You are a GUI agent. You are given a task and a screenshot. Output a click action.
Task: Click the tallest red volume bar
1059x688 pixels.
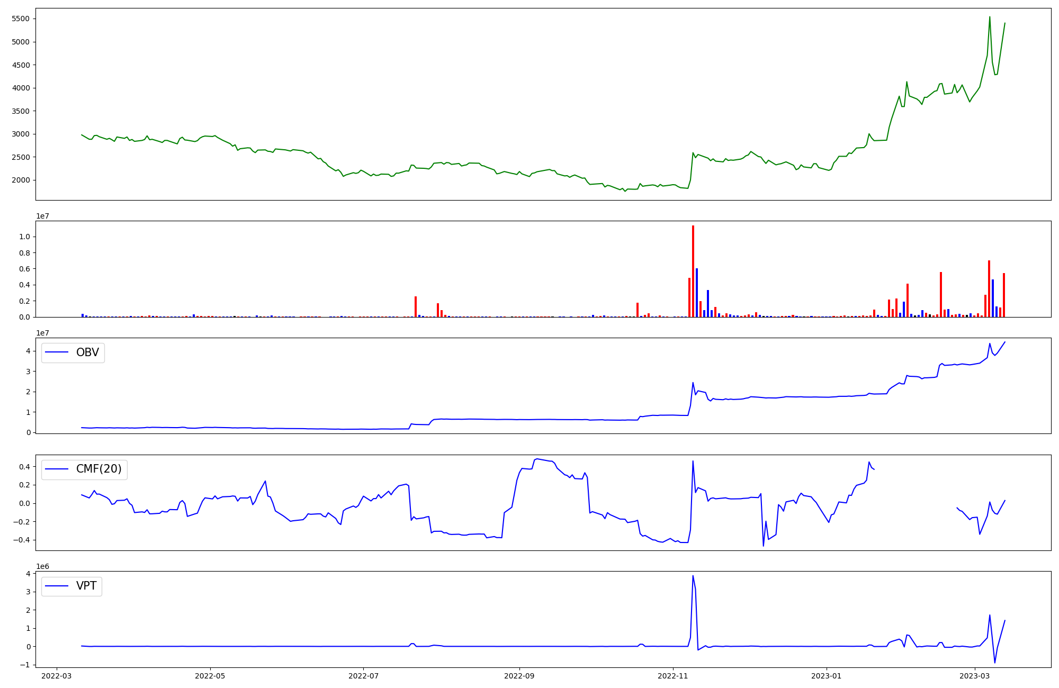tap(693, 270)
